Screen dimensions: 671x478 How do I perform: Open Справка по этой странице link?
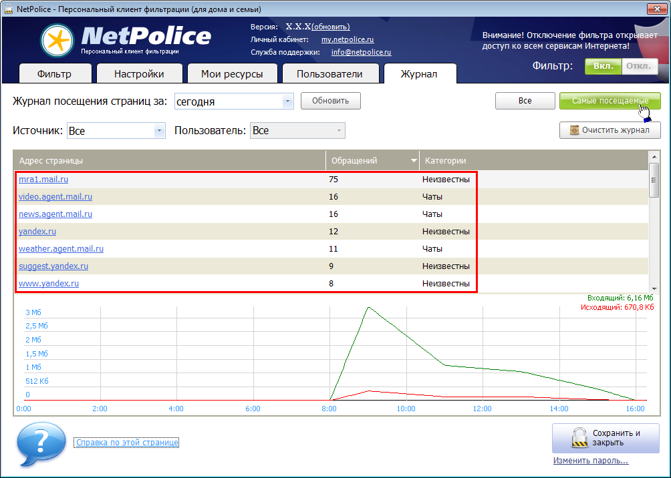pyautogui.click(x=127, y=443)
